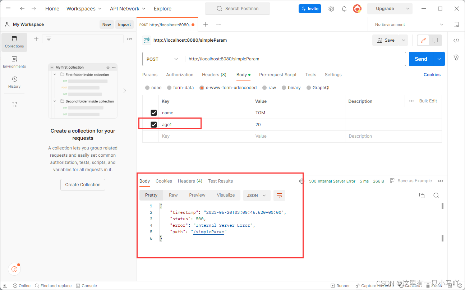Go forward with the right arrow
465x290 pixels.
pos(34,9)
